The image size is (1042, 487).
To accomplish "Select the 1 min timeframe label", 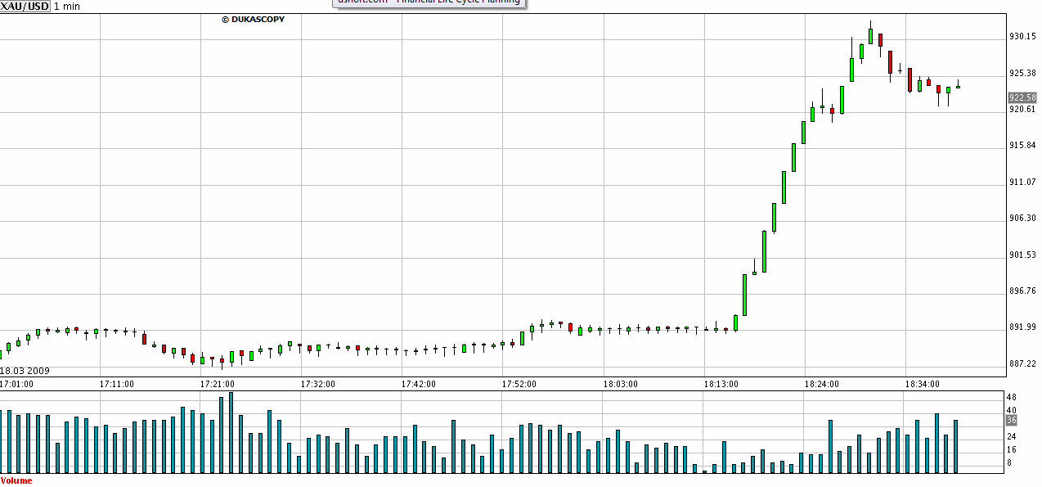I will [x=68, y=7].
